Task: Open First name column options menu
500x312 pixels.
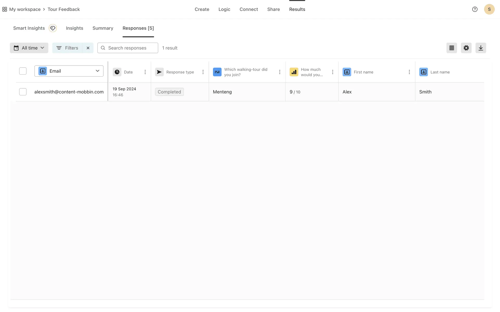Action: [x=409, y=72]
